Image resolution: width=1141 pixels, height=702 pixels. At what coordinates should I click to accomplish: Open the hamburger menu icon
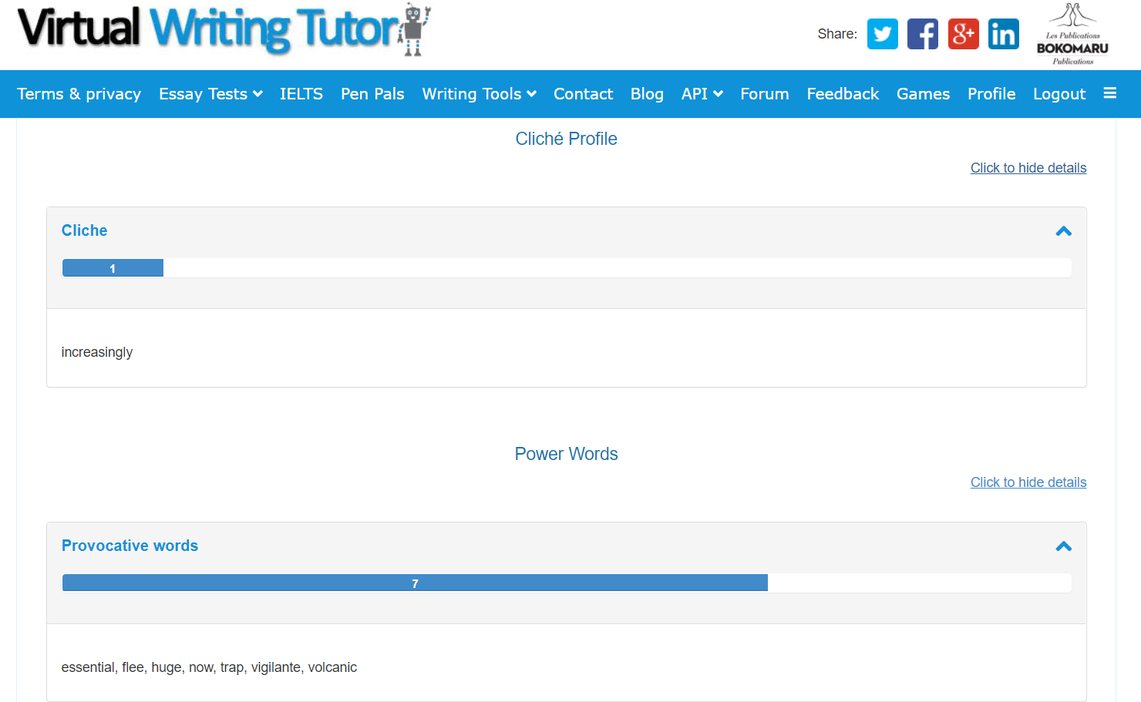click(1109, 93)
